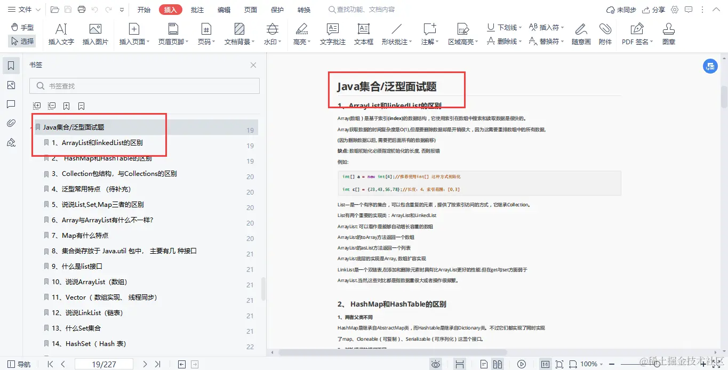Open the 水印 watermark tool
The height and width of the screenshot is (370, 728).
272,32
